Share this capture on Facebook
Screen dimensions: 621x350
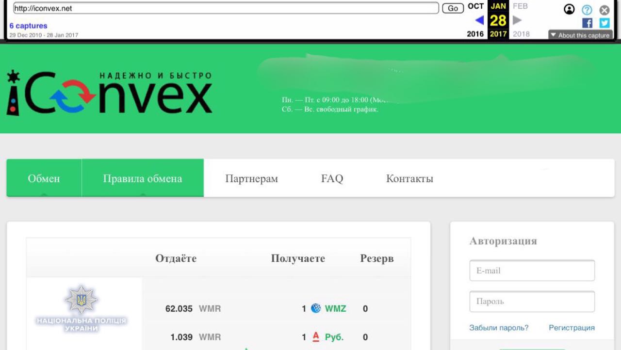point(587,23)
